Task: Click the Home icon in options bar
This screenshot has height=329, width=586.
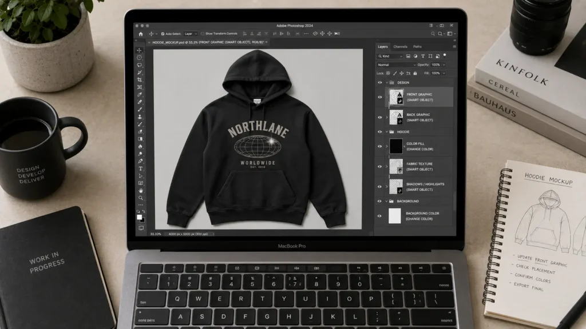Action: click(x=141, y=34)
